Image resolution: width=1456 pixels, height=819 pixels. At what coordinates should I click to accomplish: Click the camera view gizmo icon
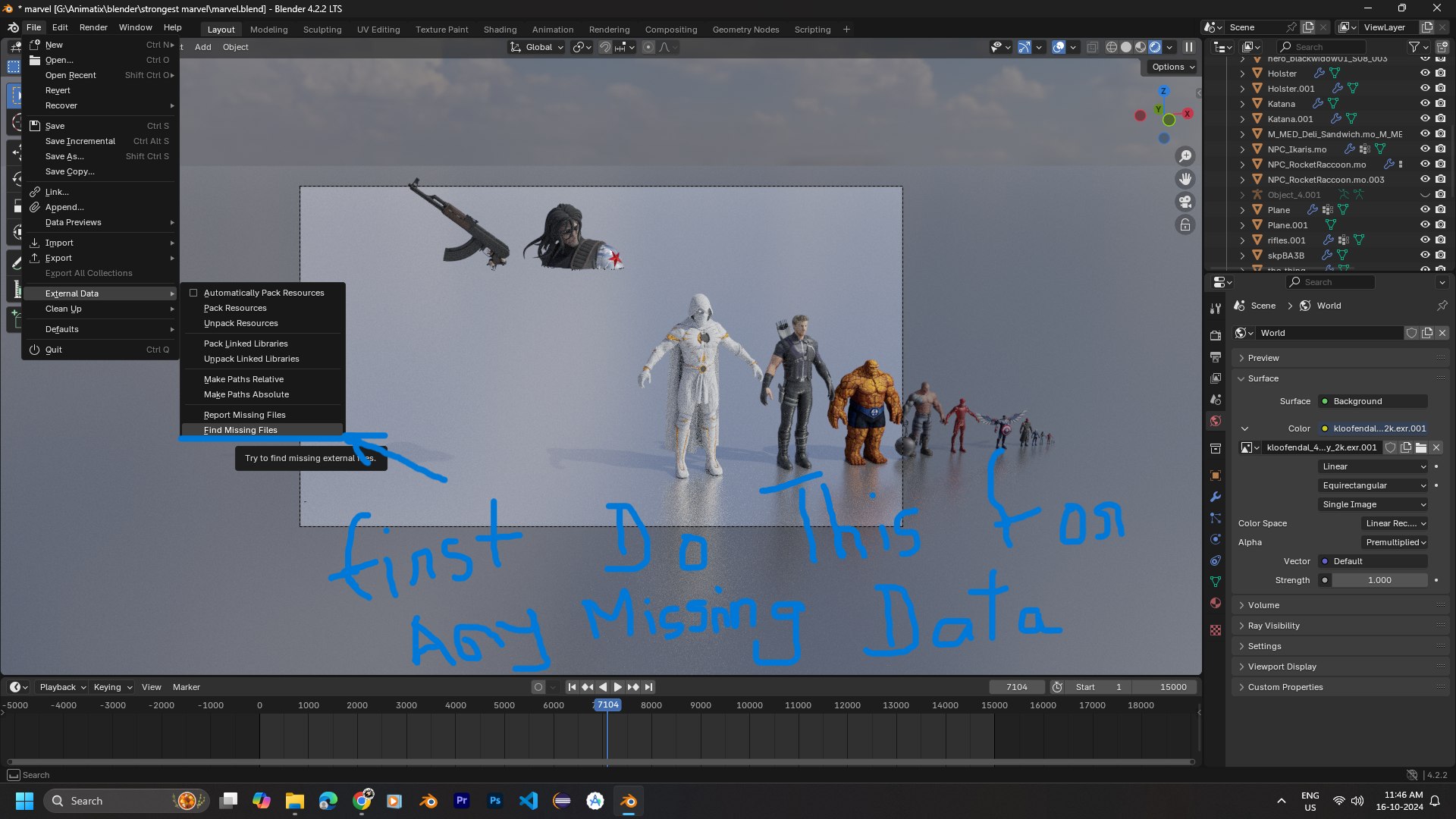(x=1185, y=202)
